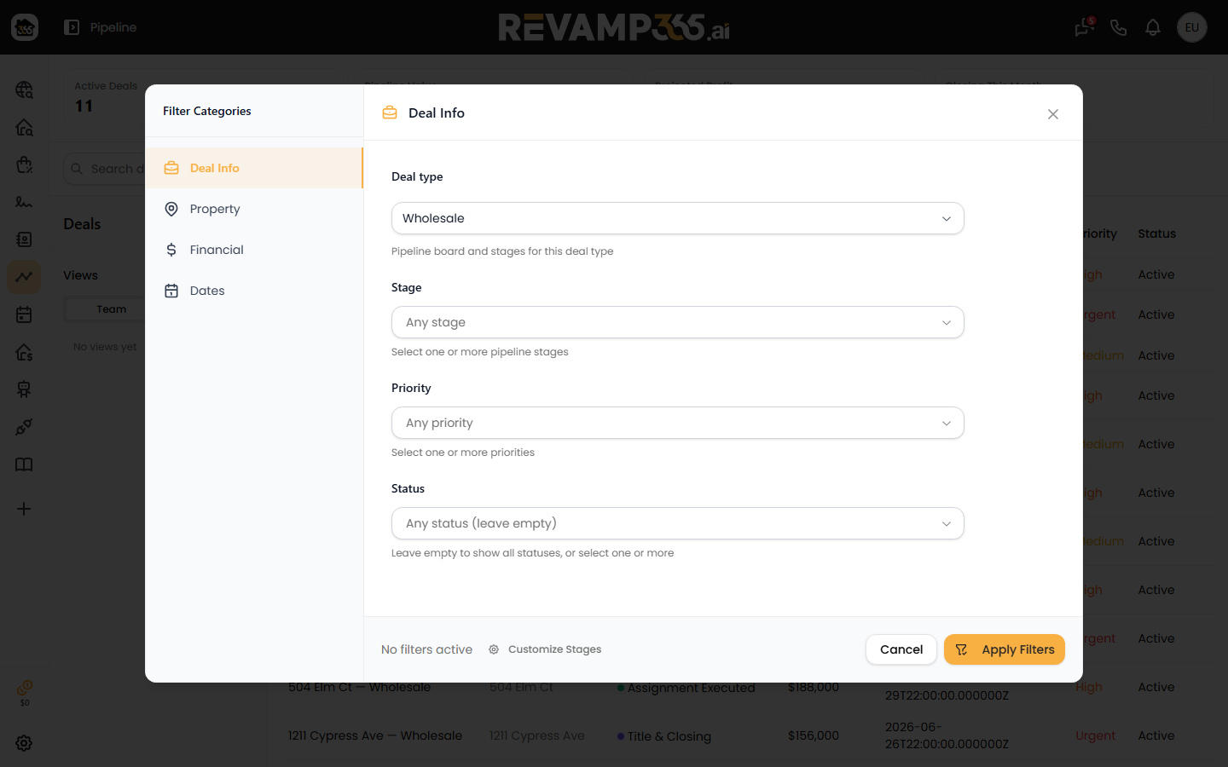Image resolution: width=1228 pixels, height=767 pixels.
Task: Expand the Any status dropdown
Action: [x=678, y=523]
